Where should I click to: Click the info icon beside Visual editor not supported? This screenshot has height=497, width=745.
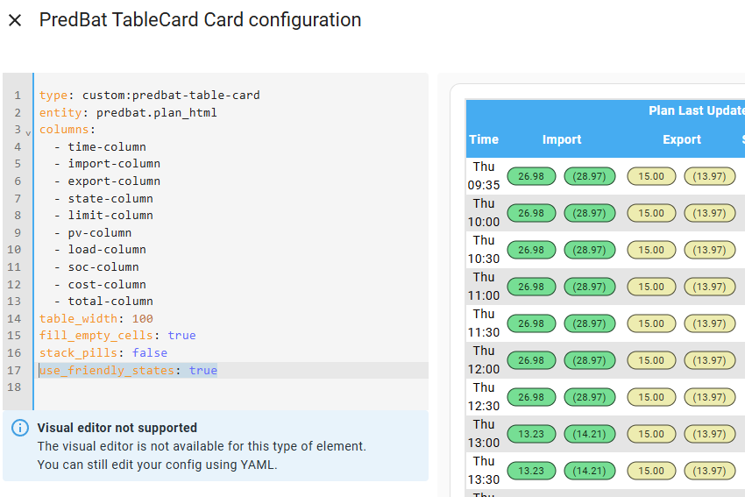tap(20, 428)
